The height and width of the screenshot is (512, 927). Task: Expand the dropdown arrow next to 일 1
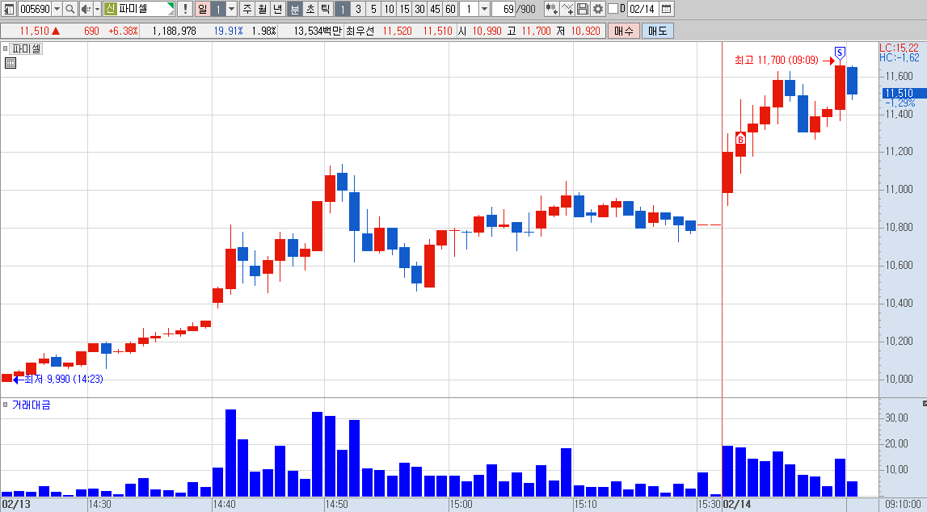pyautogui.click(x=232, y=9)
